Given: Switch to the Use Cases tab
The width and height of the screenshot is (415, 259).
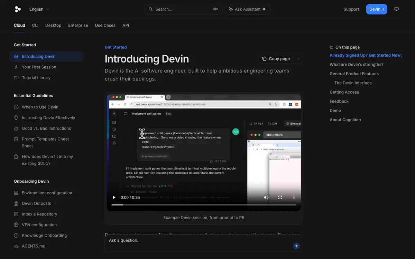Looking at the screenshot, I should point(105,25).
